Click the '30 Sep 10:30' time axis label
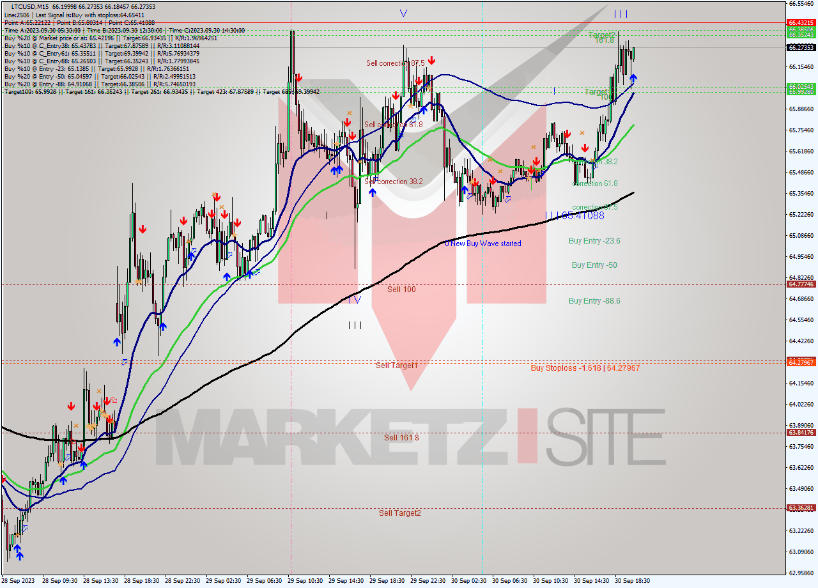The width and height of the screenshot is (818, 588). coord(551,581)
